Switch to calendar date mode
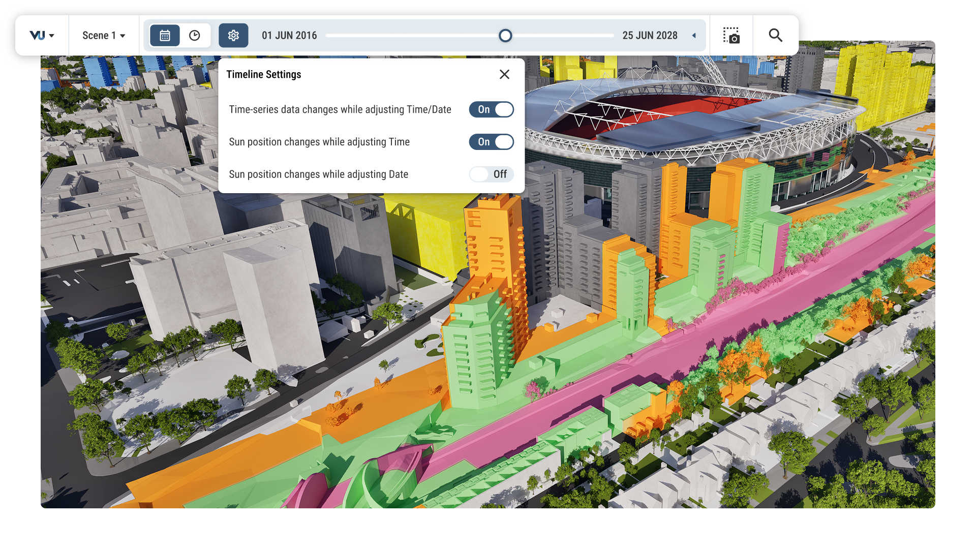This screenshot has height=549, width=976. tap(165, 36)
